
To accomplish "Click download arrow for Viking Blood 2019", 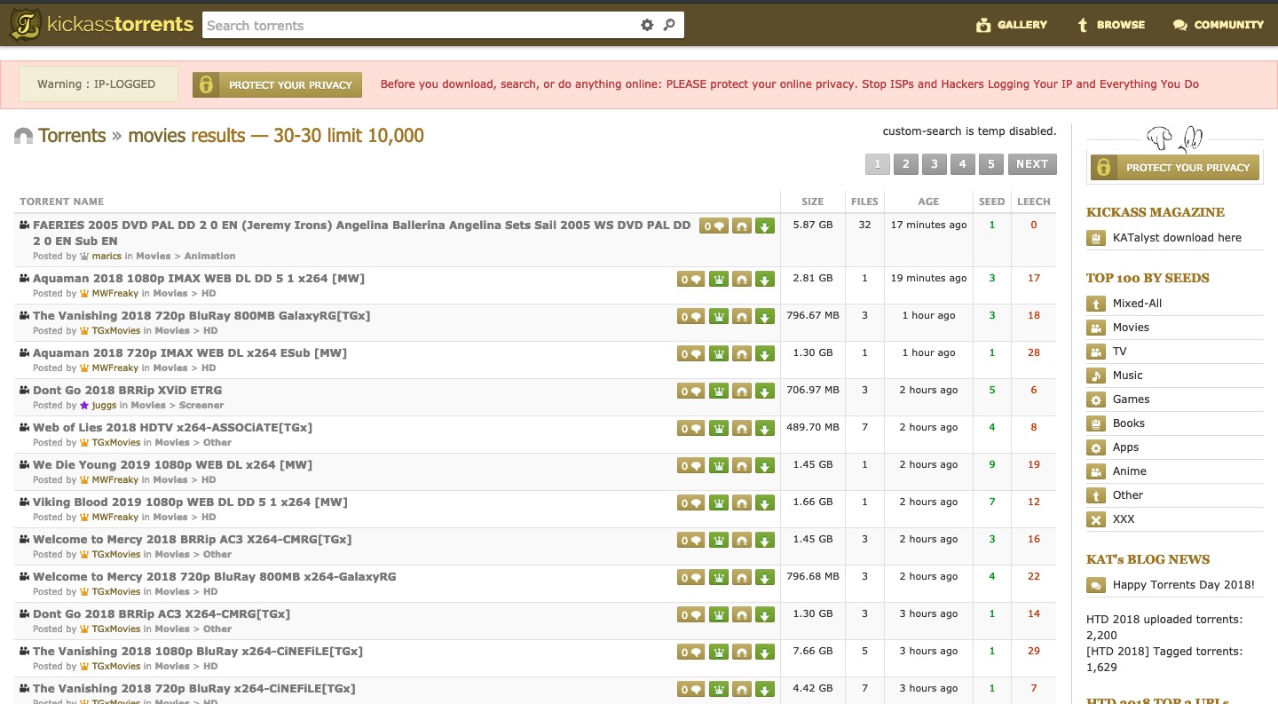I will click(765, 502).
